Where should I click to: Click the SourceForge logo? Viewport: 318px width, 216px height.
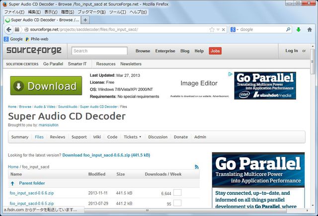34,51
